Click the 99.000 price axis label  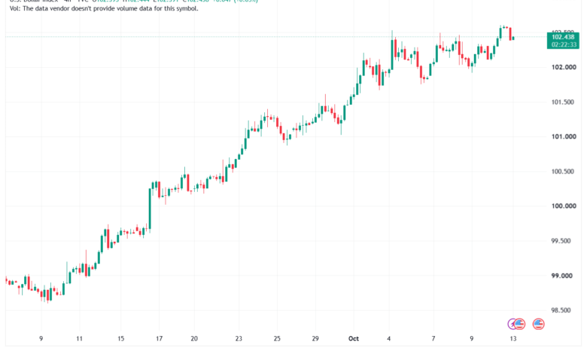point(561,276)
